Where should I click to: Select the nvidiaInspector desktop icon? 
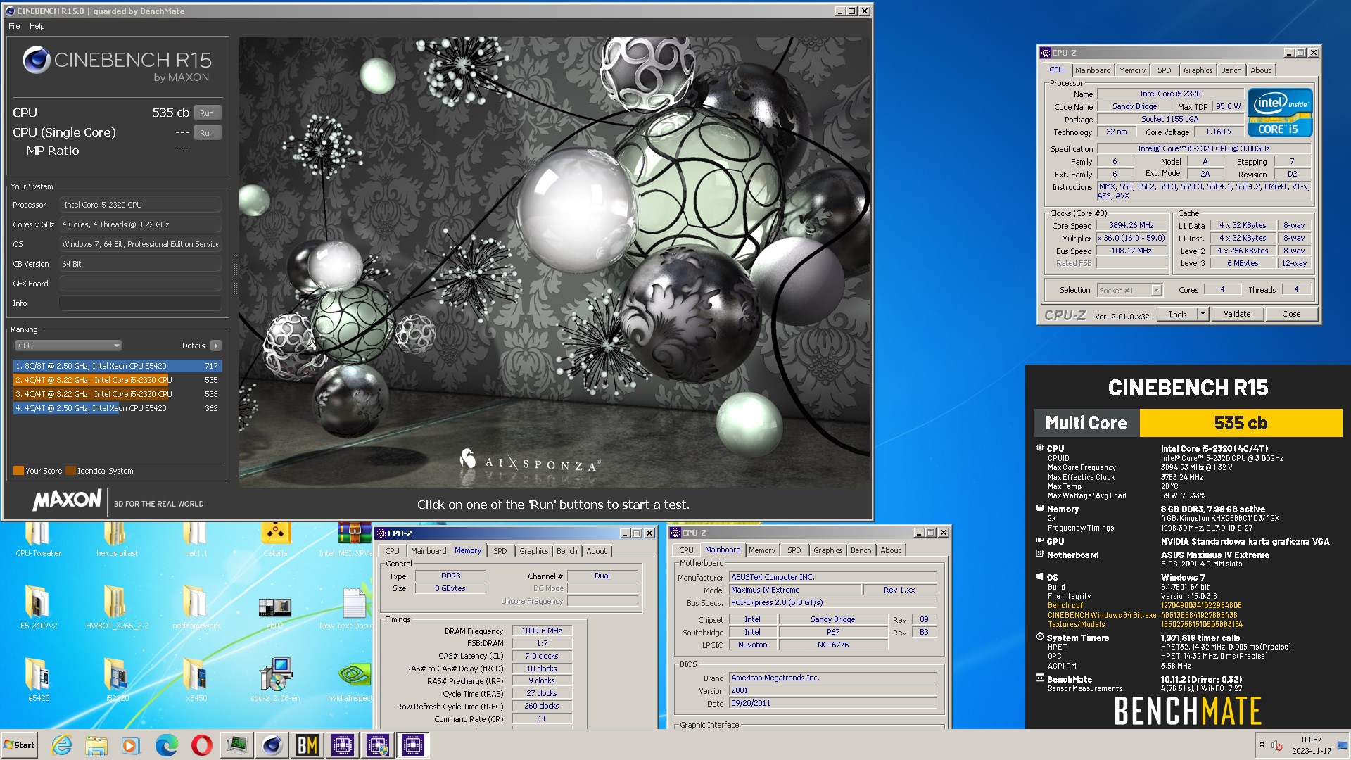click(352, 680)
